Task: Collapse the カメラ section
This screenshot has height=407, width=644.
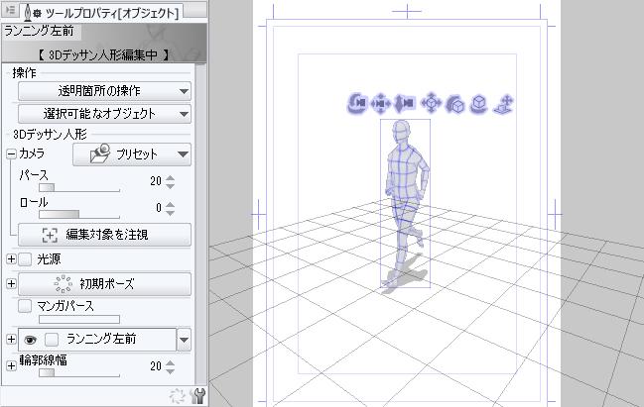Action: click(x=11, y=154)
